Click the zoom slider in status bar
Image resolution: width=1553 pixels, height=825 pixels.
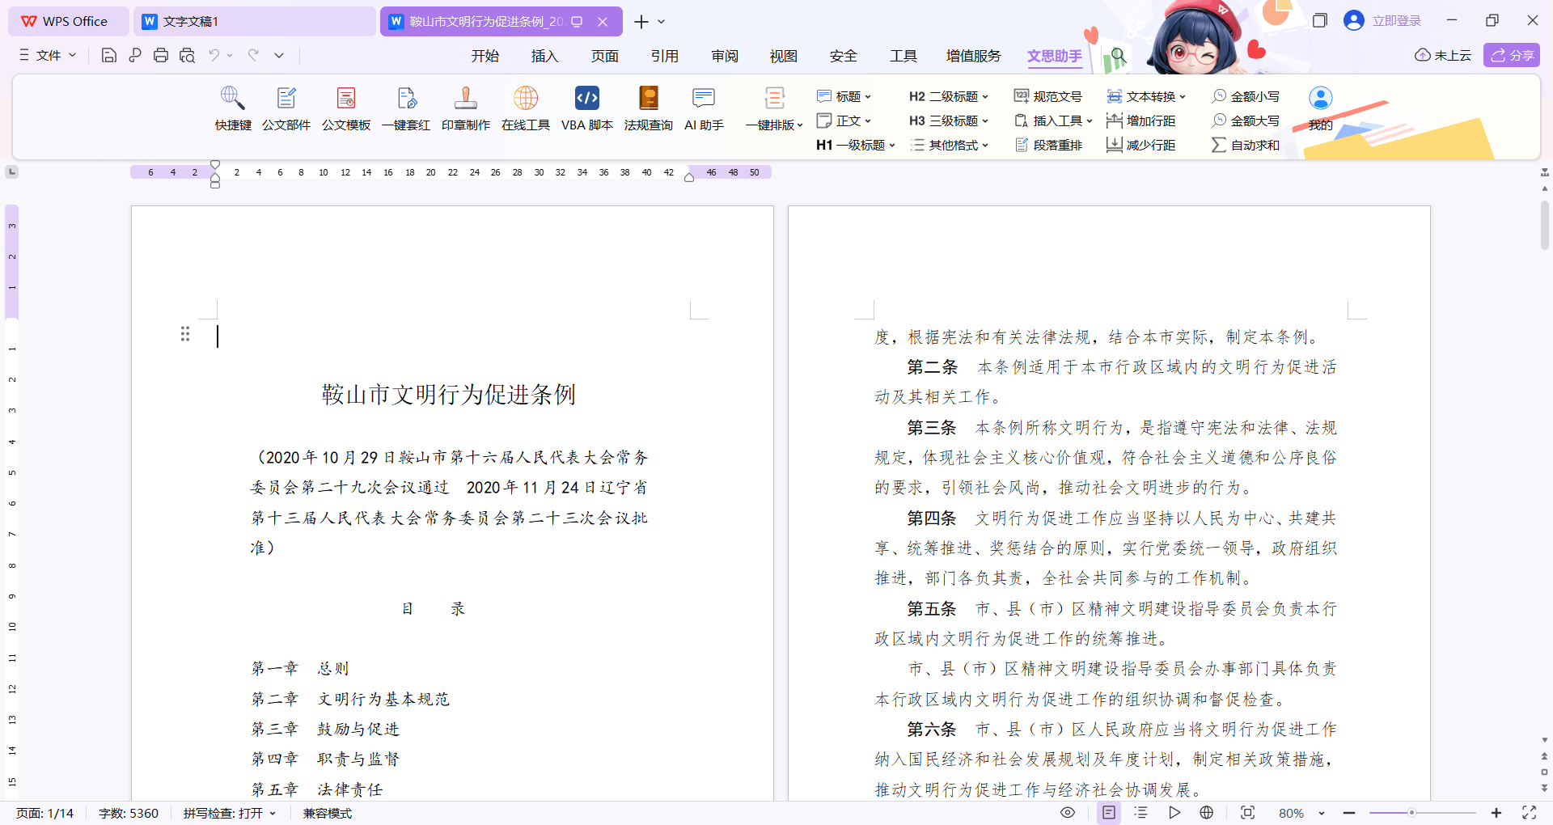tap(1411, 813)
